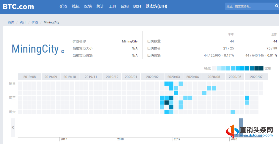Image resolution: width=279 pixels, height=144 pixels.
Task: Open the 应用 menu
Action: click(125, 6)
